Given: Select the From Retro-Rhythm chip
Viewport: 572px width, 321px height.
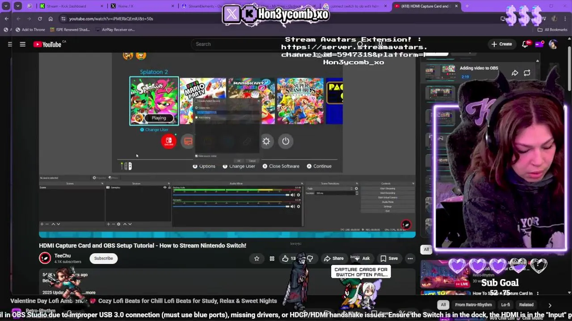Looking at the screenshot, I should [x=473, y=305].
